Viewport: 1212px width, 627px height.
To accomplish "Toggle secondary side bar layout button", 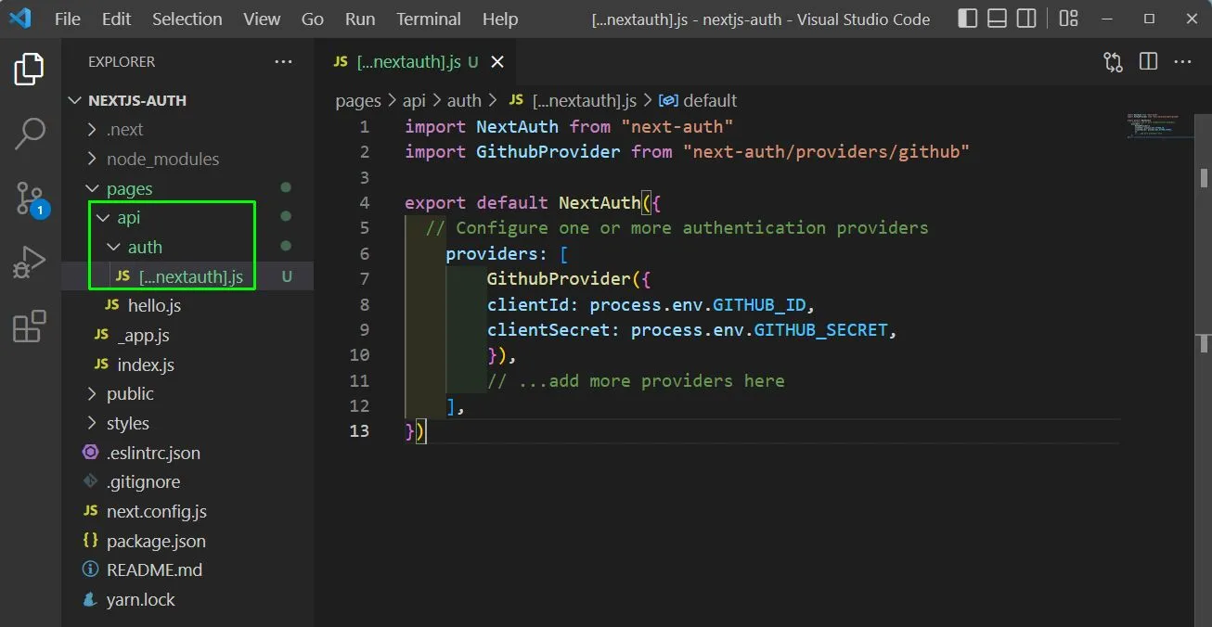I will (1026, 19).
